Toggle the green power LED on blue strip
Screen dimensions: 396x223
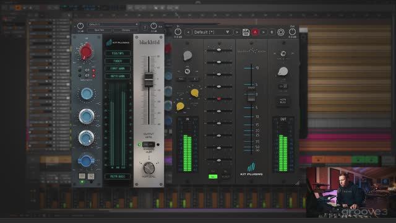pyautogui.click(x=82, y=181)
